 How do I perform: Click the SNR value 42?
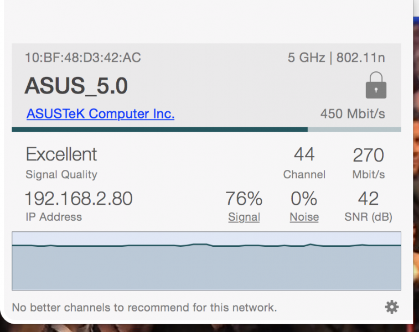pos(368,198)
